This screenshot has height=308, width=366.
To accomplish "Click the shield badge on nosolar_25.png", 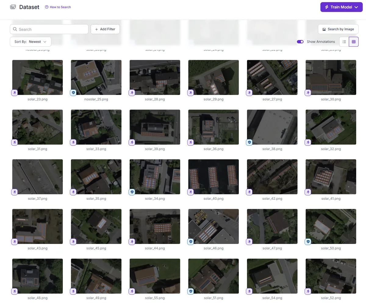I will coord(73,92).
